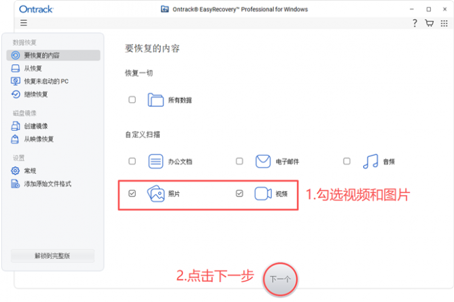Image resolution: width=454 pixels, height=302 pixels.
Task: Click the 所有数据 label
Action: (x=180, y=100)
